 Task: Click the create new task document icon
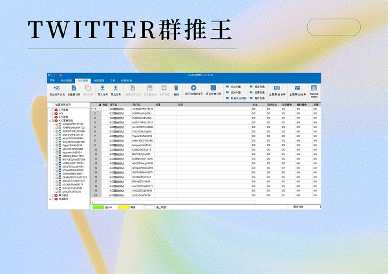74,88
